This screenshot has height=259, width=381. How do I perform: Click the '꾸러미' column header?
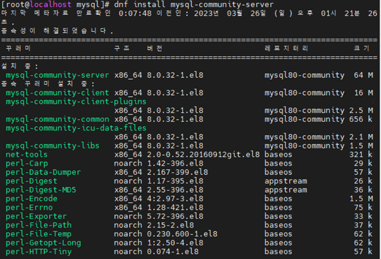tap(19, 48)
